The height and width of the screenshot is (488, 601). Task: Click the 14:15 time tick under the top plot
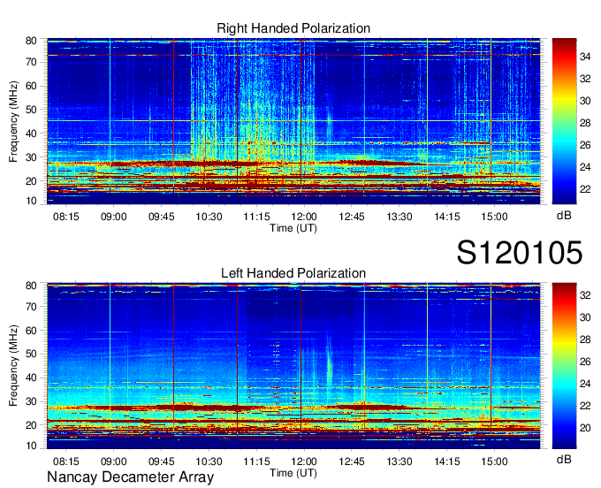coord(447,217)
